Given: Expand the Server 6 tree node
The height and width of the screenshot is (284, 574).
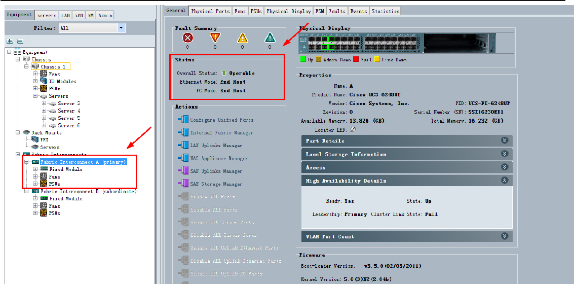Looking at the screenshot, I should pyautogui.click(x=44, y=125).
